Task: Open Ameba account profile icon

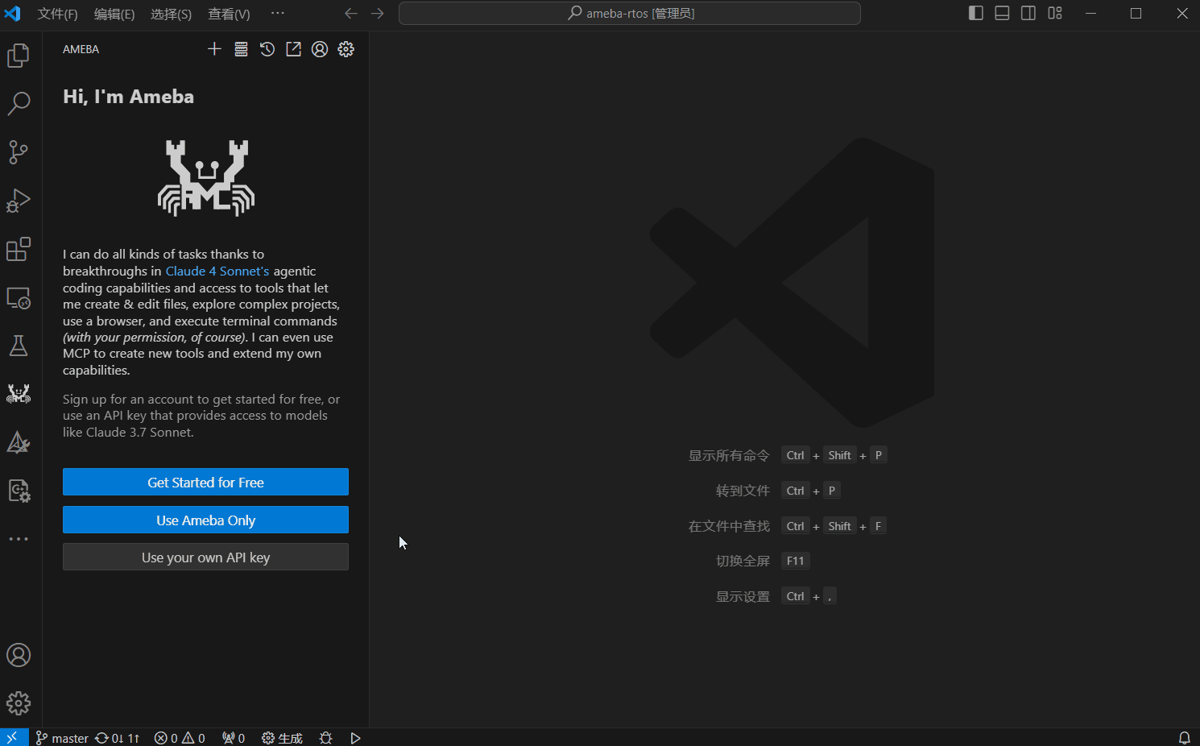Action: pos(320,49)
